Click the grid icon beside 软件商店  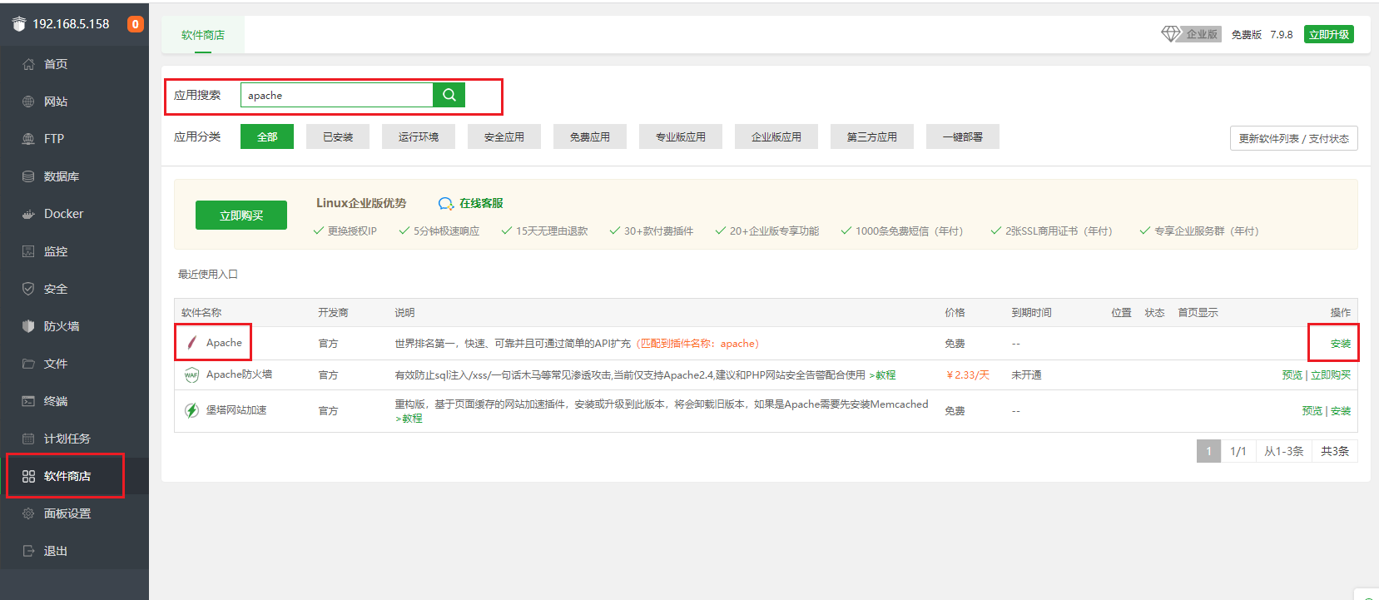[28, 476]
